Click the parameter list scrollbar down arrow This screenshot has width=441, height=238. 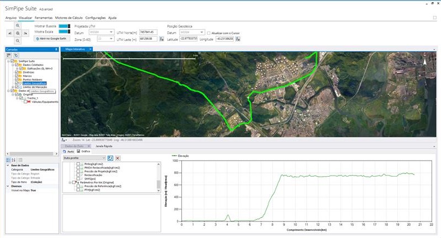[159, 191]
